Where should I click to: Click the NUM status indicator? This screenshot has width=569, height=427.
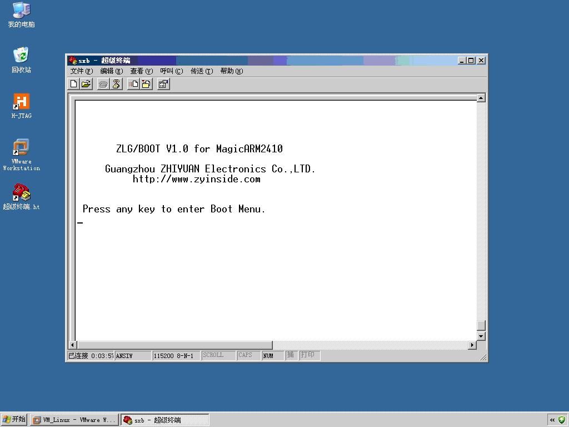[x=273, y=356]
